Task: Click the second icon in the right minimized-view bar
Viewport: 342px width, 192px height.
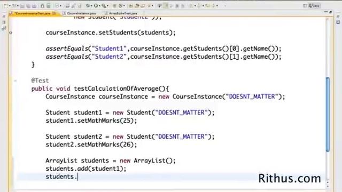Action: click(x=338, y=22)
